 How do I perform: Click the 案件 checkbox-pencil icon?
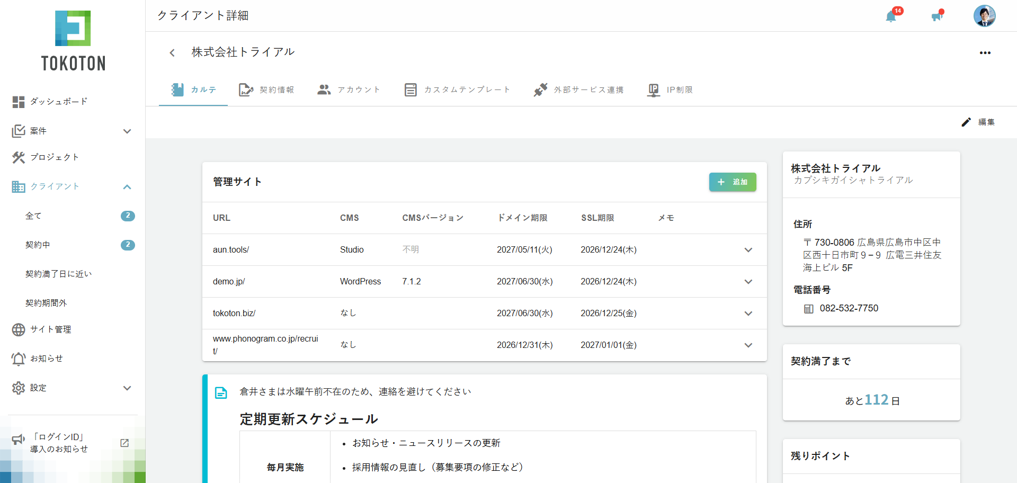tap(19, 131)
